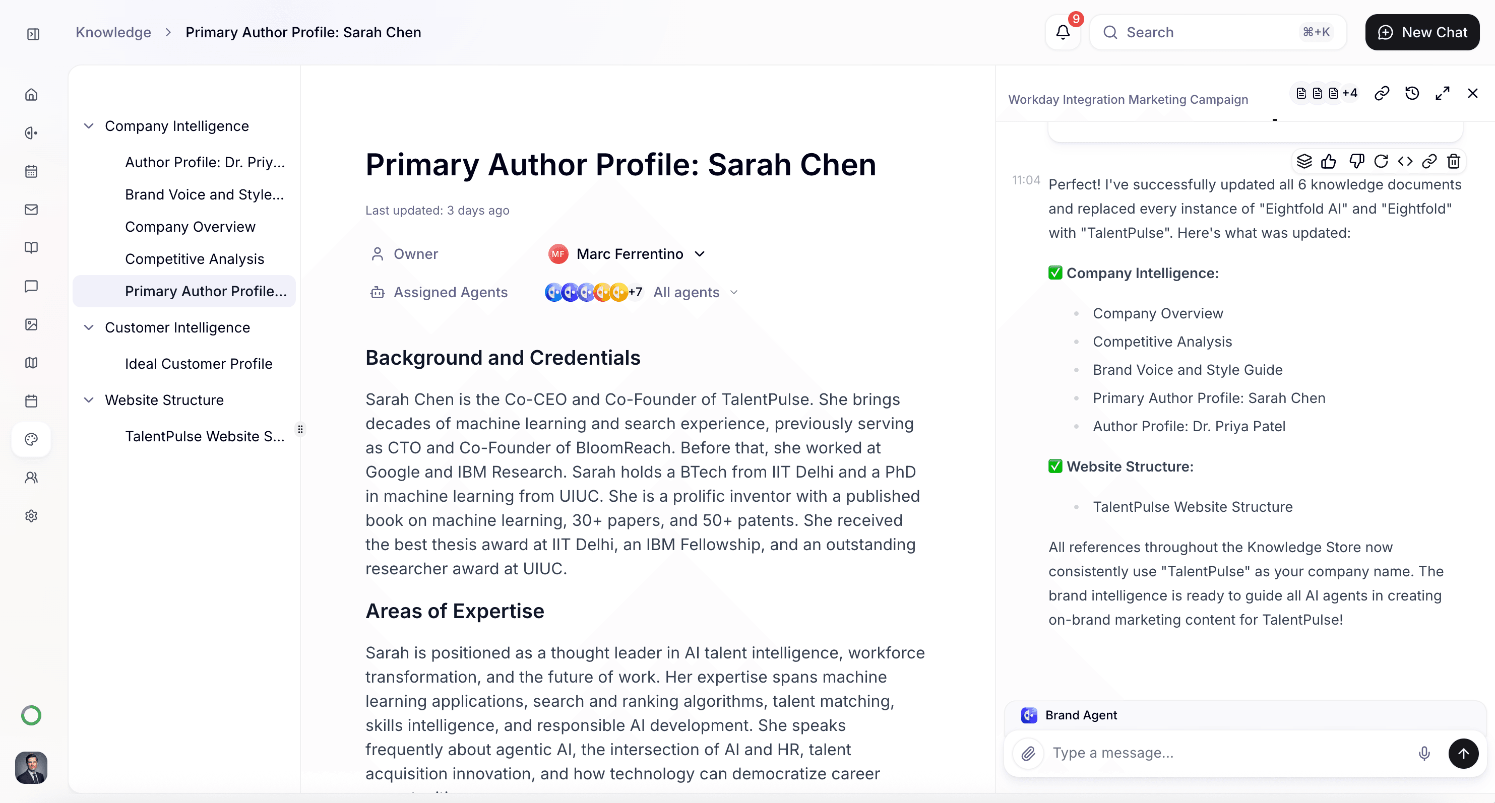Delete the agent's message via trash icon

pos(1454,161)
